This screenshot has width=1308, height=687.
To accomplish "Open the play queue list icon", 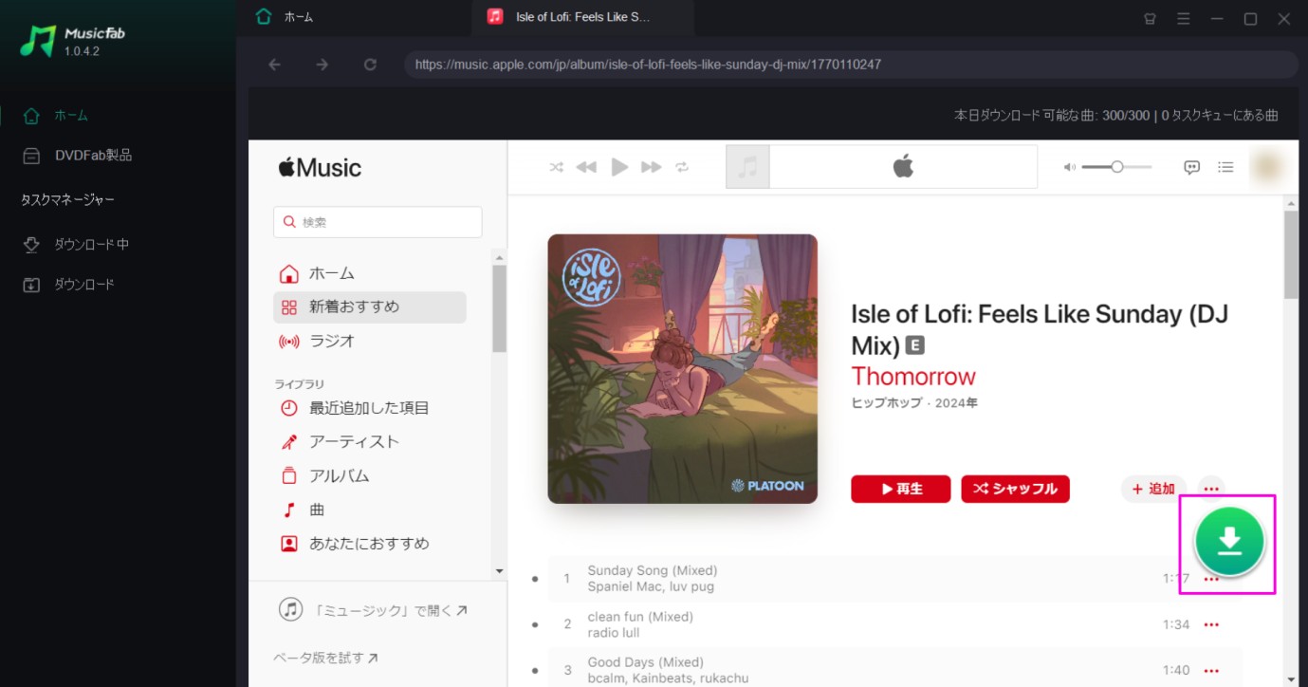I will pos(1225,167).
